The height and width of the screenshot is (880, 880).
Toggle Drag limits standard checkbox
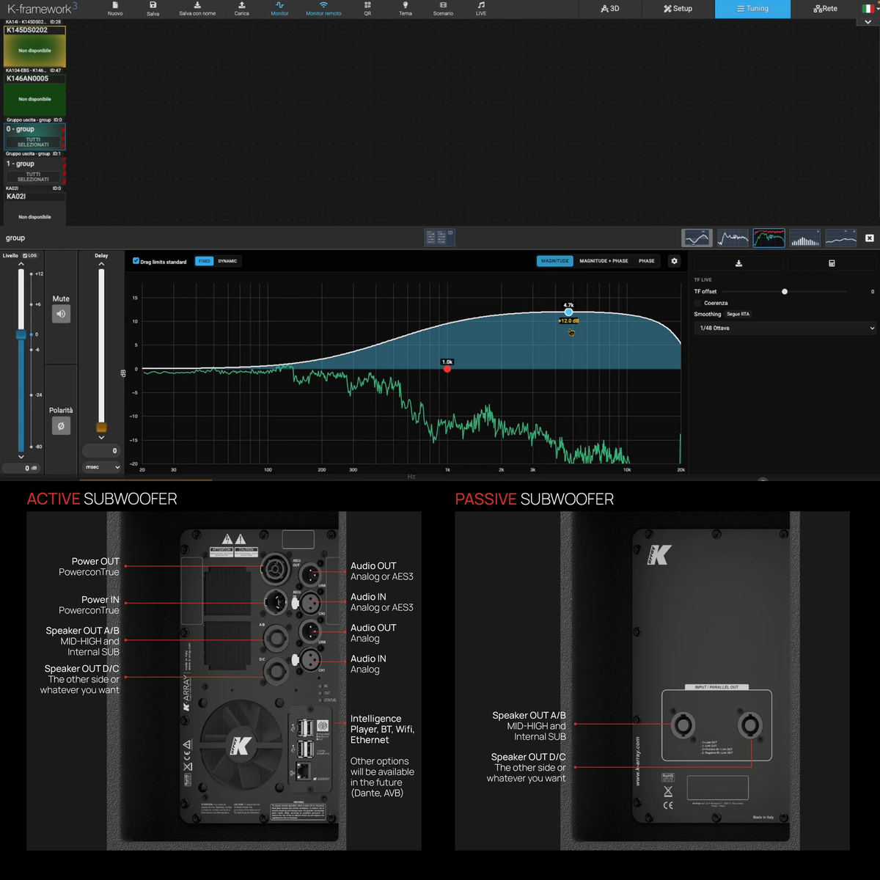click(x=136, y=261)
